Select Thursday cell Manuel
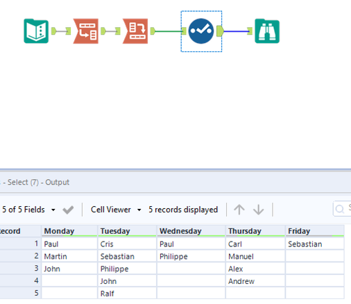The width and height of the screenshot is (351, 304). point(255,256)
